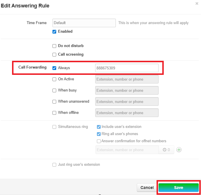Enable Call screening option

[x=54, y=54]
